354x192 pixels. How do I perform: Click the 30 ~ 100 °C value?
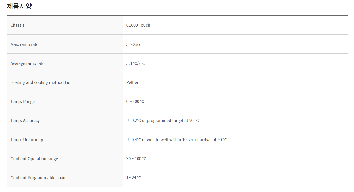point(136,159)
